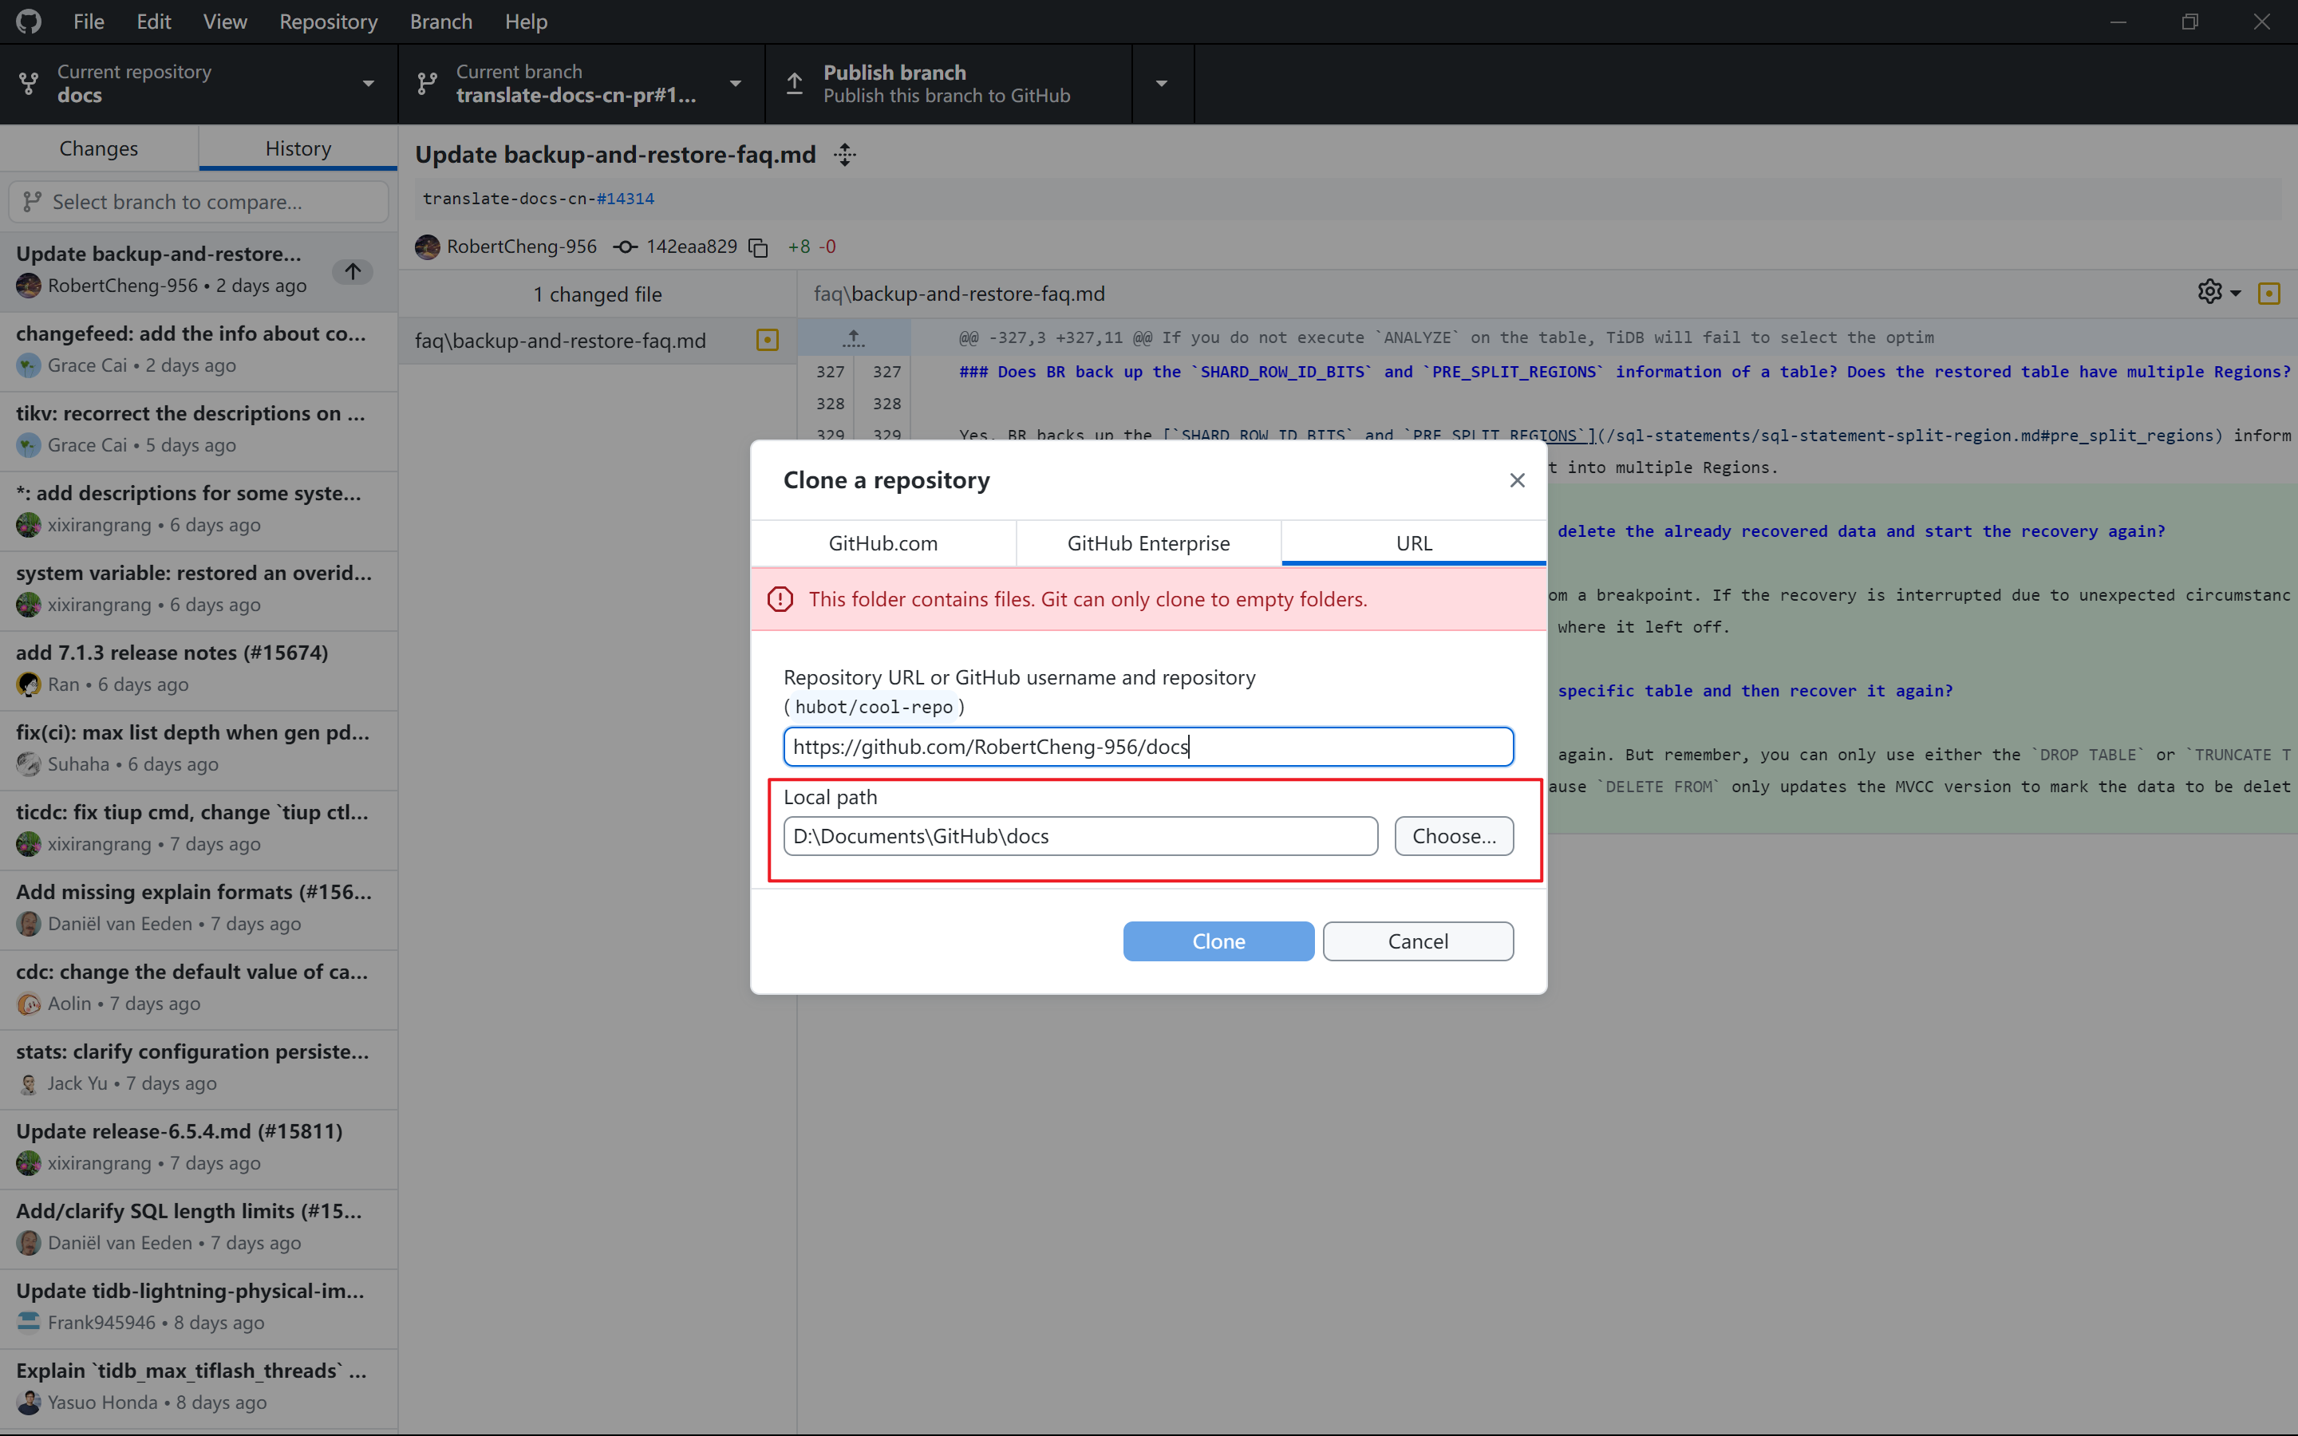Click the modified status icon in the diff header
Viewport: 2298px width, 1436px height.
2268,294
